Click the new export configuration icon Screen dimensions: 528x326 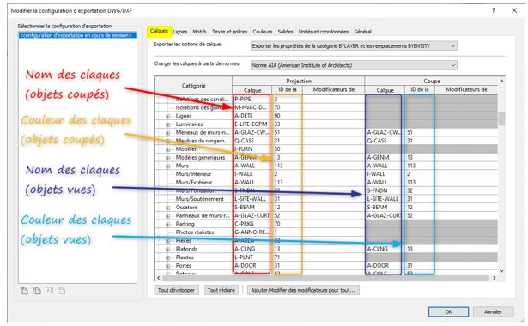click(25, 291)
